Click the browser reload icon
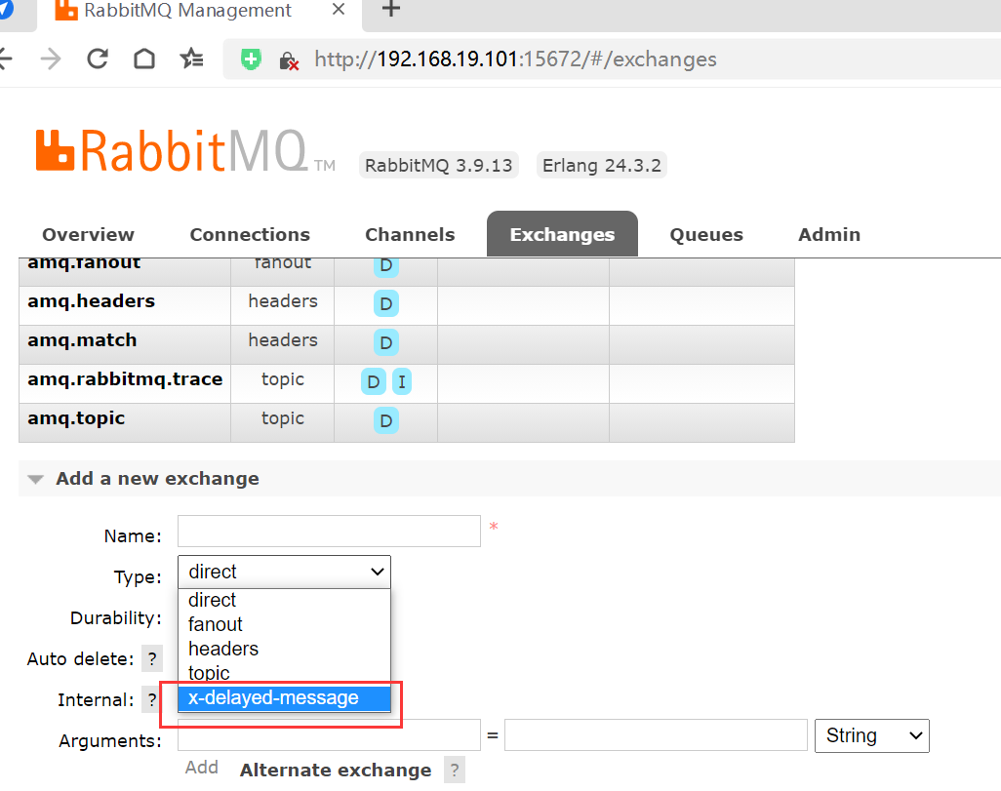The image size is (1001, 791). click(97, 59)
